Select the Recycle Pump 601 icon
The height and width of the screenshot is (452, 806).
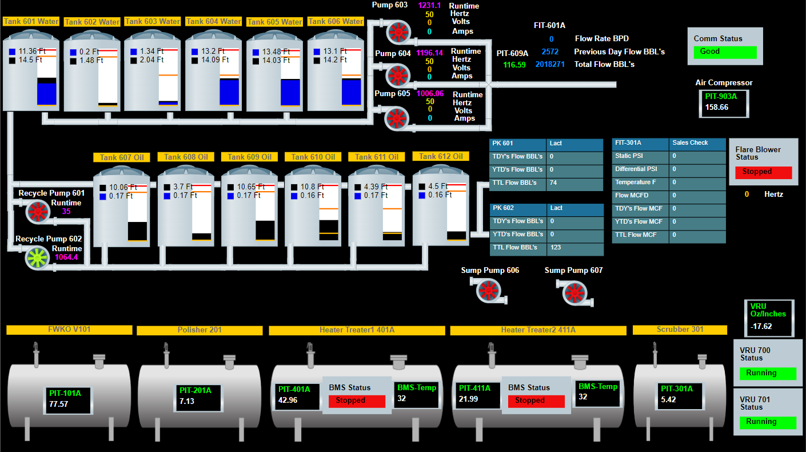point(38,212)
